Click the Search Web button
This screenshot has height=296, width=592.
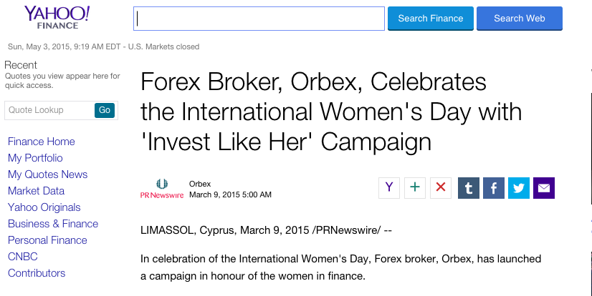point(520,19)
